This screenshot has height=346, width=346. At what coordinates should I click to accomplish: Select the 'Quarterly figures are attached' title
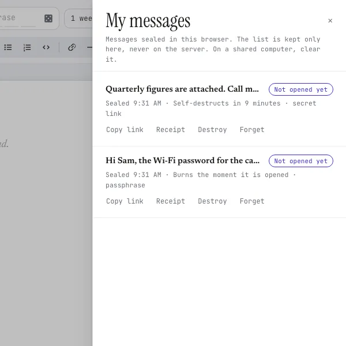click(x=182, y=89)
